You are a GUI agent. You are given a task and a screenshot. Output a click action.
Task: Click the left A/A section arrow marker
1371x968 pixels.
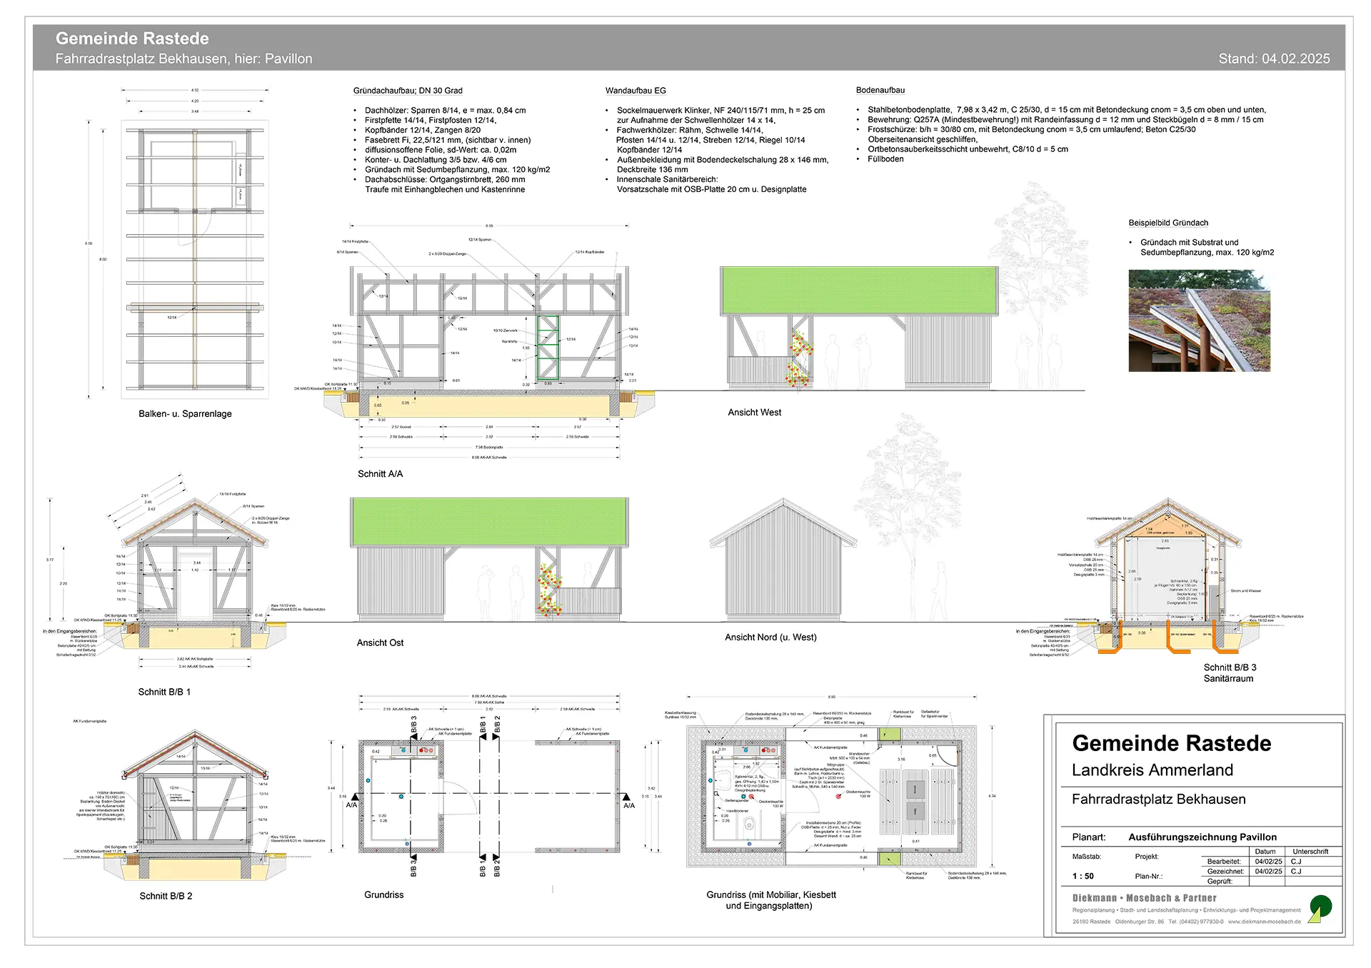(354, 796)
